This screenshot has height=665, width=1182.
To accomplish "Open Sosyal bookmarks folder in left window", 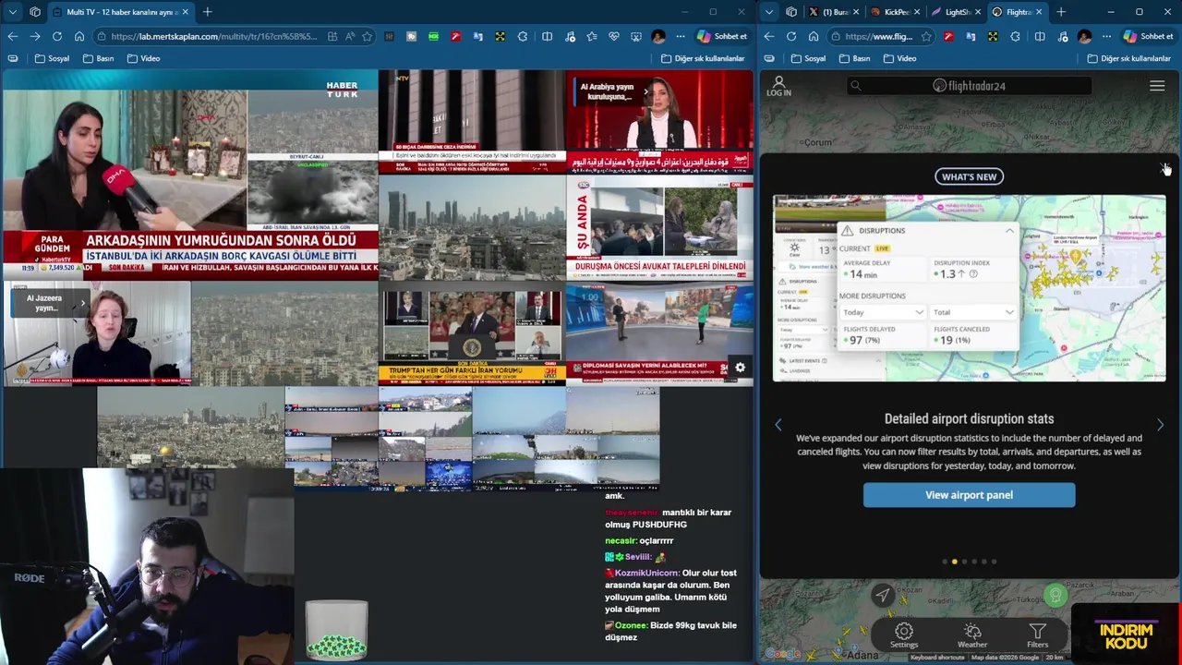I will 52,58.
